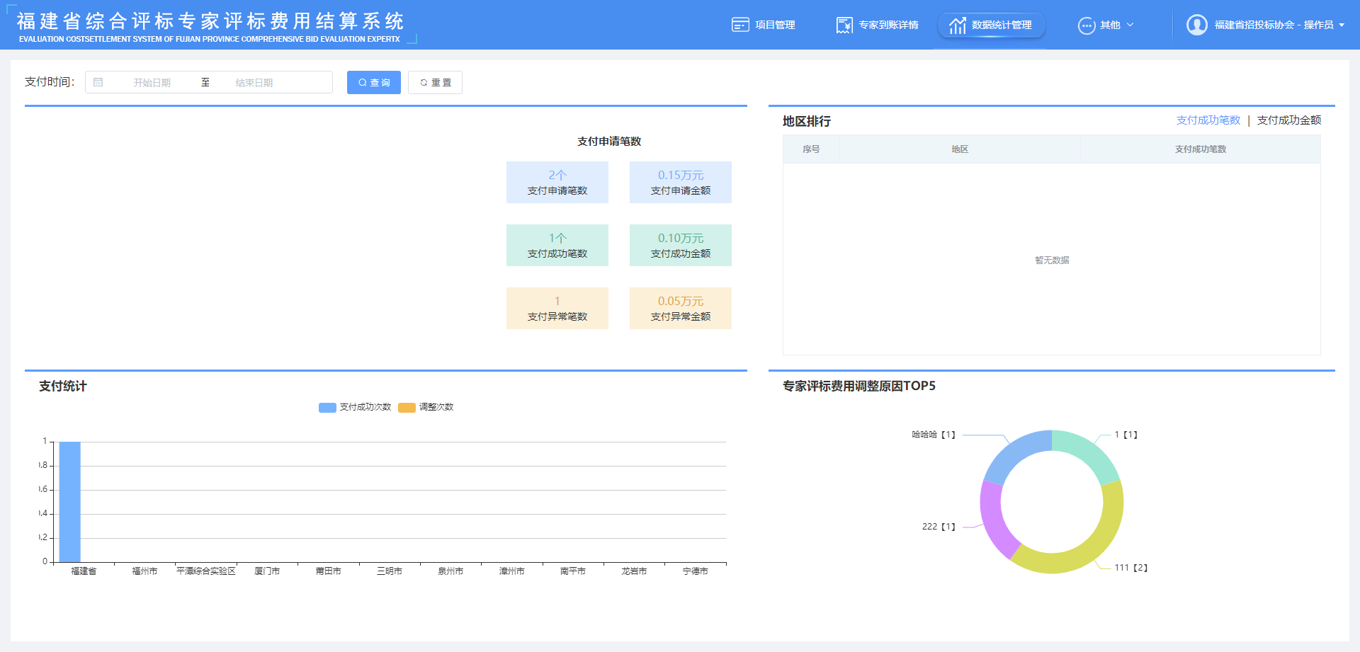Click the 开始日期 start date field
The image size is (1360, 652).
click(x=152, y=83)
